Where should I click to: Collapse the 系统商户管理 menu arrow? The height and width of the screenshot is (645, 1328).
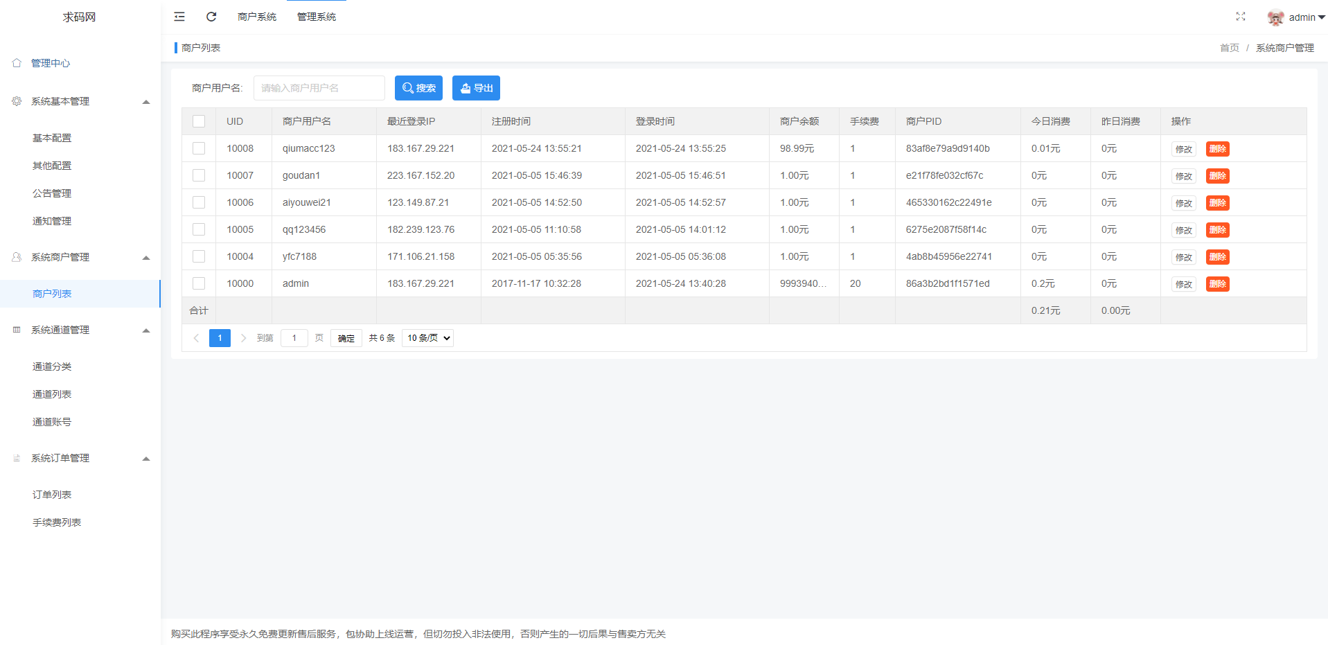click(x=146, y=258)
